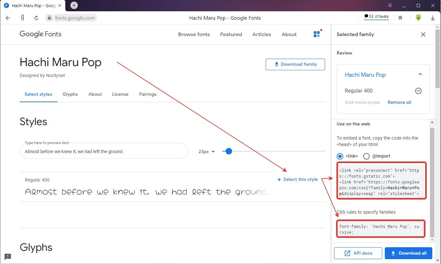Image resolution: width=441 pixels, height=264 pixels.
Task: Click Select this style link
Action: tap(298, 179)
